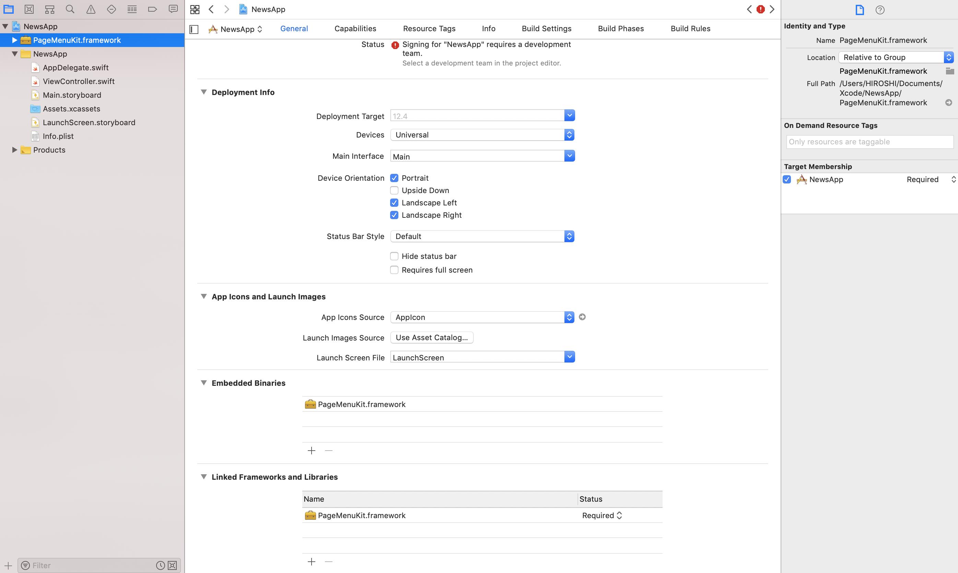Click the red error indicator in jump bar

tap(761, 9)
